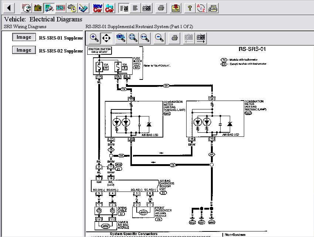314x237 pixels.
Task: Click the A-Z index icon
Action: tap(201, 8)
